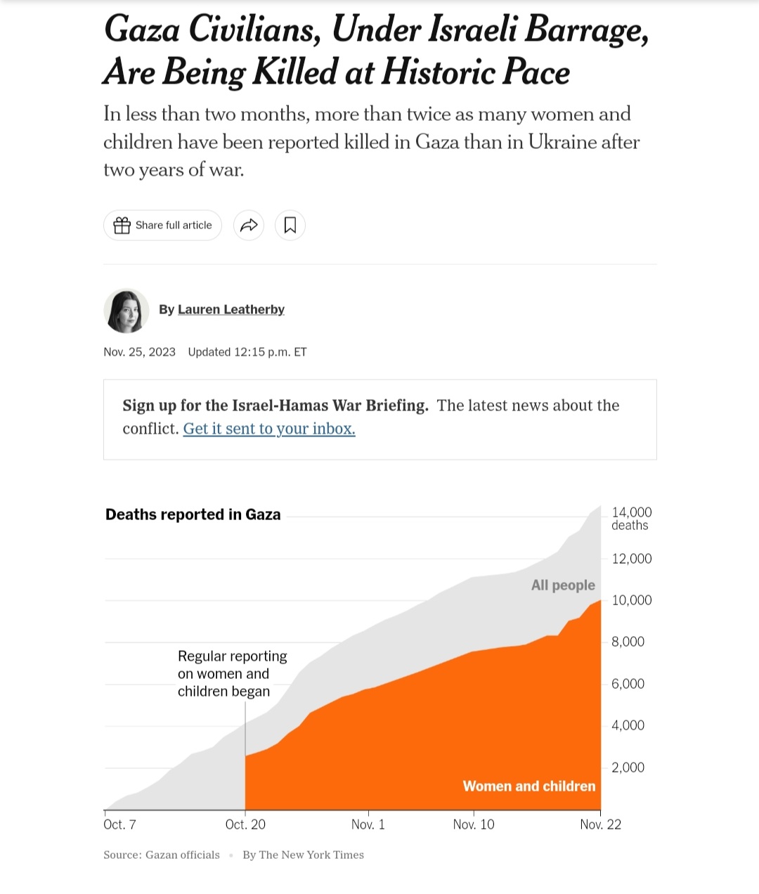Click the 'Oct. 20' x-axis marker
This screenshot has width=759, height=894.
point(245,824)
